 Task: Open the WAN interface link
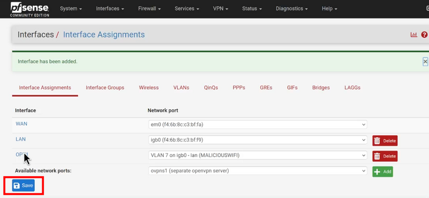pos(21,124)
